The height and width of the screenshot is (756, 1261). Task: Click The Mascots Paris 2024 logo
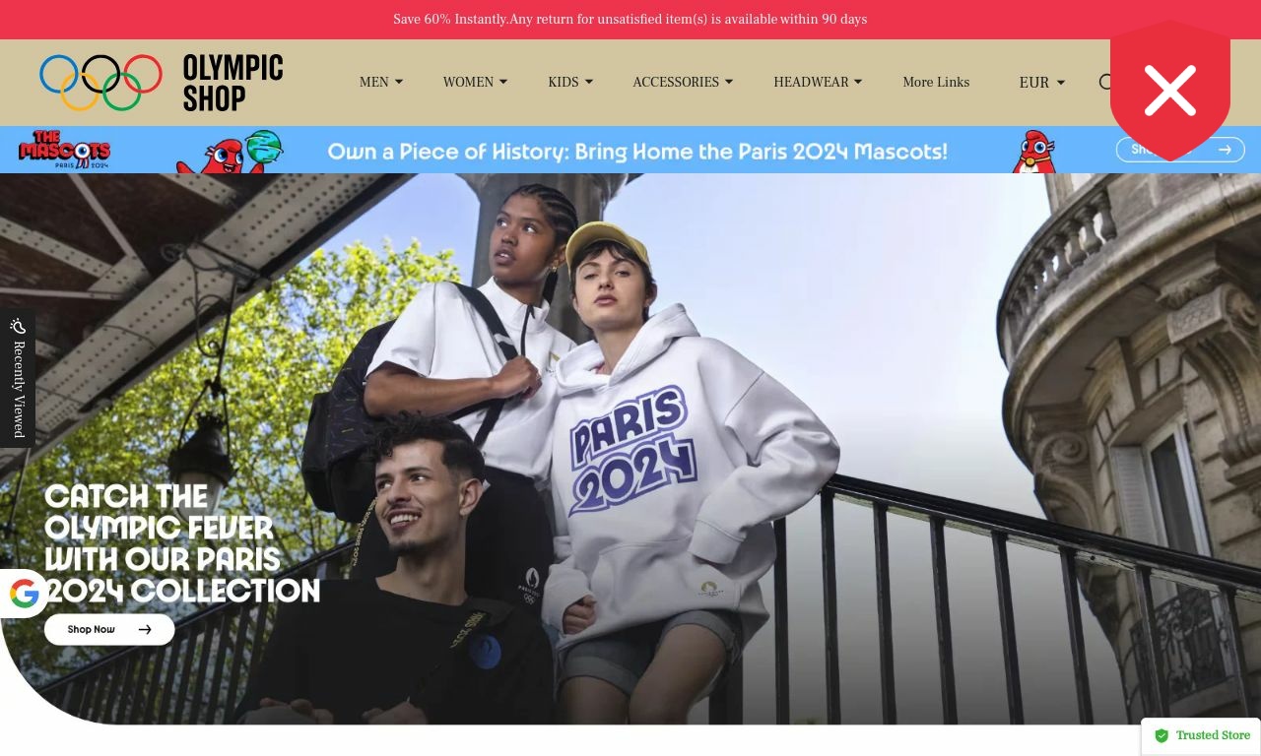tap(65, 150)
